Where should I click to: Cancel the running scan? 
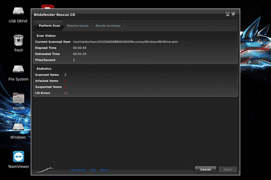pos(205,169)
